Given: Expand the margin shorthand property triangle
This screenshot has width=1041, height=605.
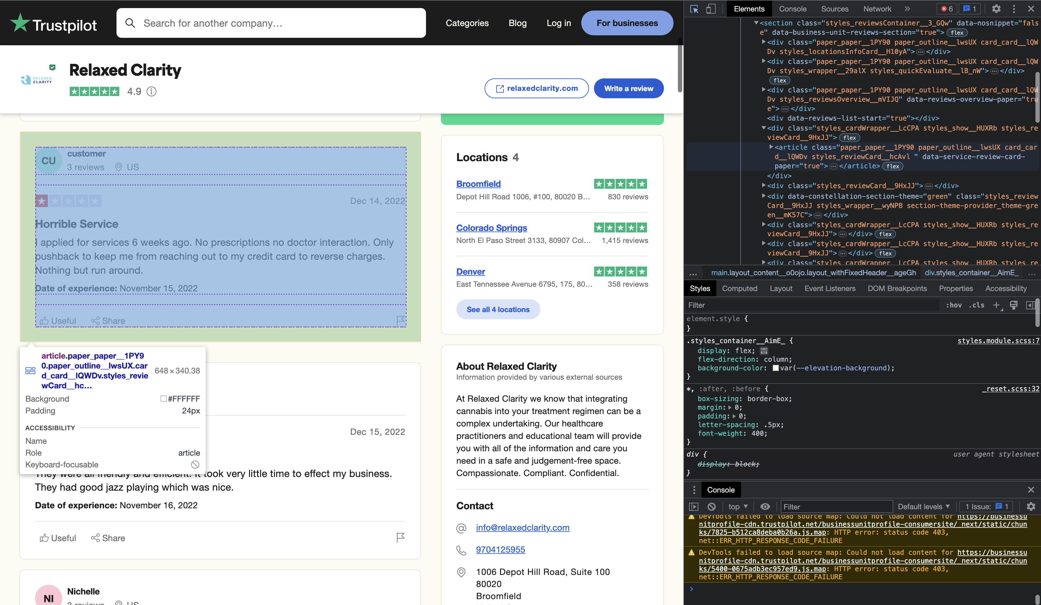Looking at the screenshot, I should pos(730,408).
